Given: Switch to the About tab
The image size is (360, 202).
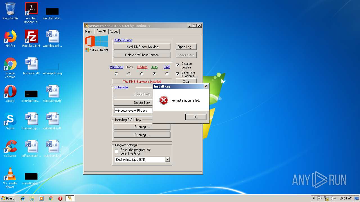Looking at the screenshot, I should (x=114, y=31).
